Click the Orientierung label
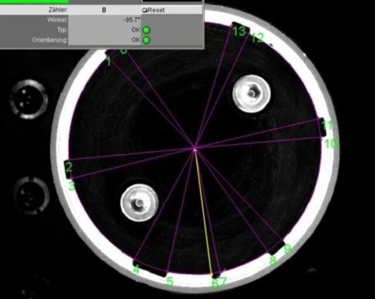375x299 pixels. (x=50, y=40)
